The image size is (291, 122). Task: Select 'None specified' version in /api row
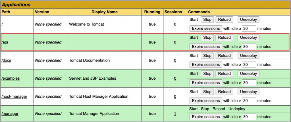tap(48, 42)
